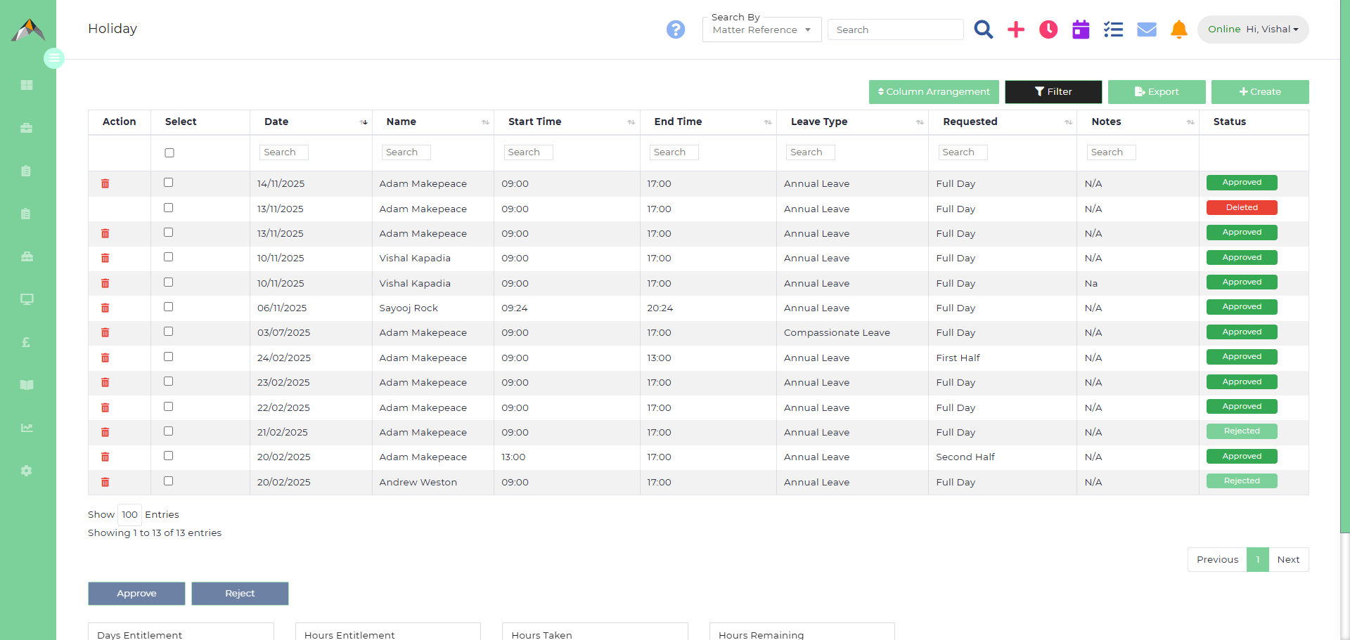This screenshot has height=640, width=1350.
Task: Open the dashboard grid icon in sidebar
Action: click(27, 85)
